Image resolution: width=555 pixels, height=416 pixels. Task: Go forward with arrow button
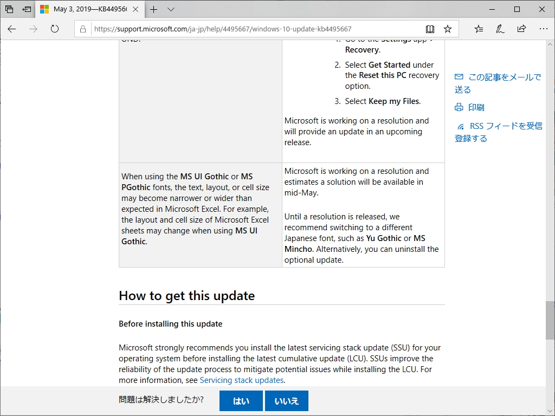coord(33,29)
